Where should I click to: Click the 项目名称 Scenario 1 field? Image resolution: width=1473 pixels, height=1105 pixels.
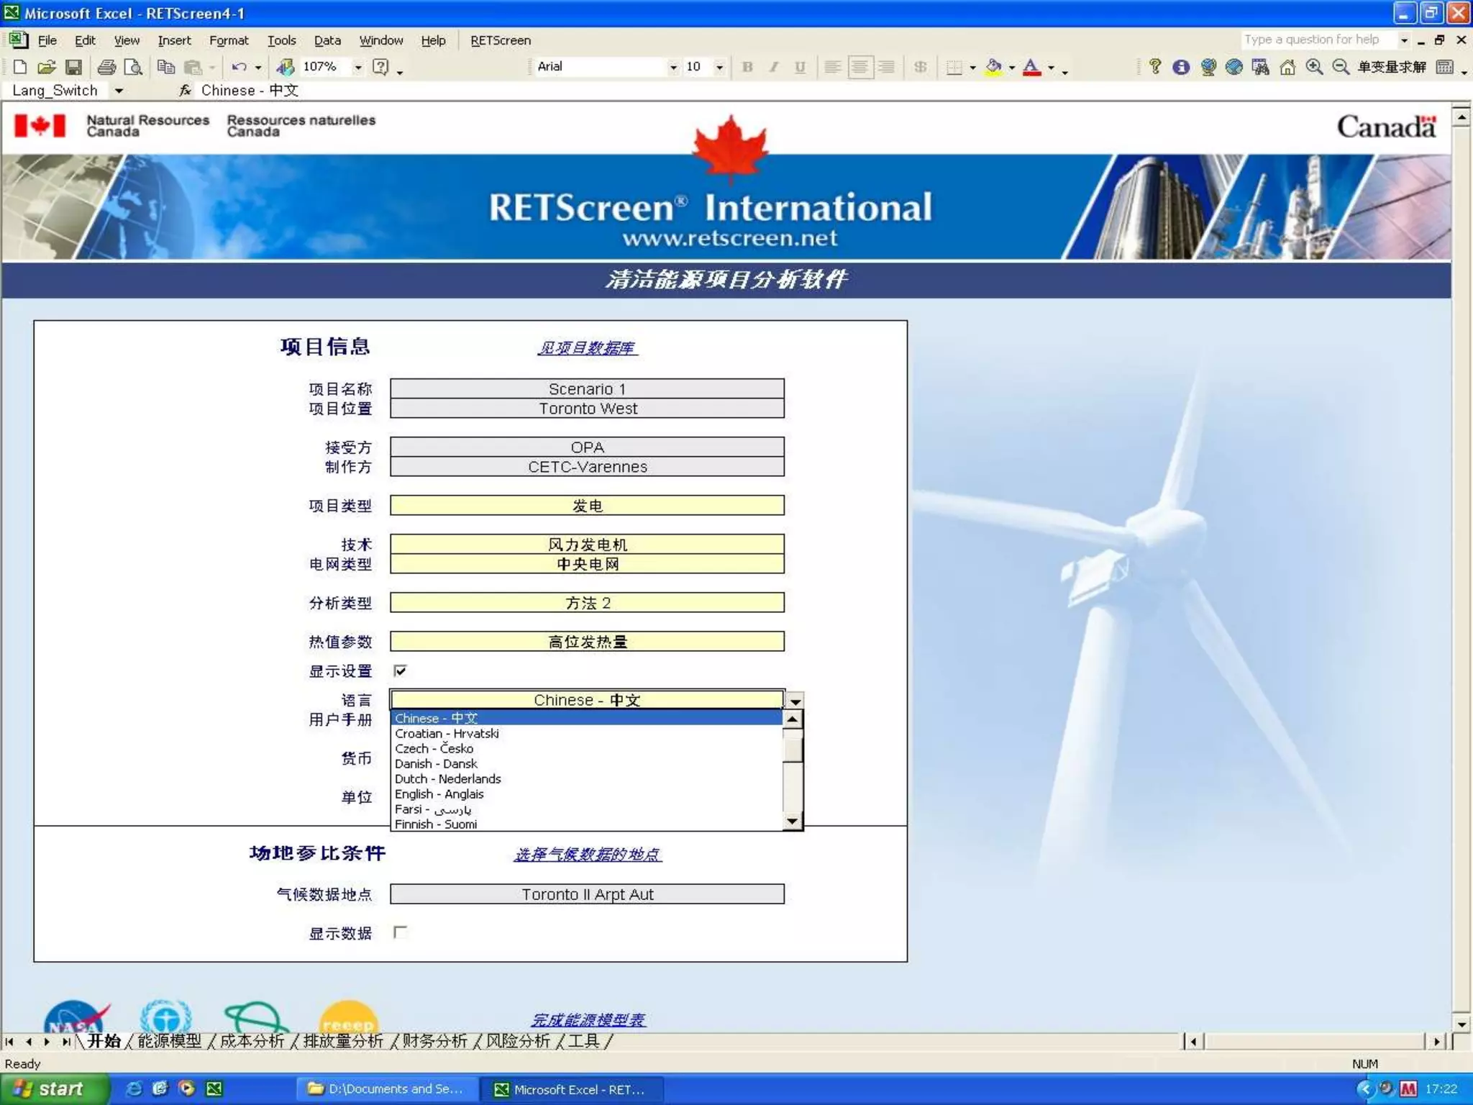pyautogui.click(x=587, y=388)
